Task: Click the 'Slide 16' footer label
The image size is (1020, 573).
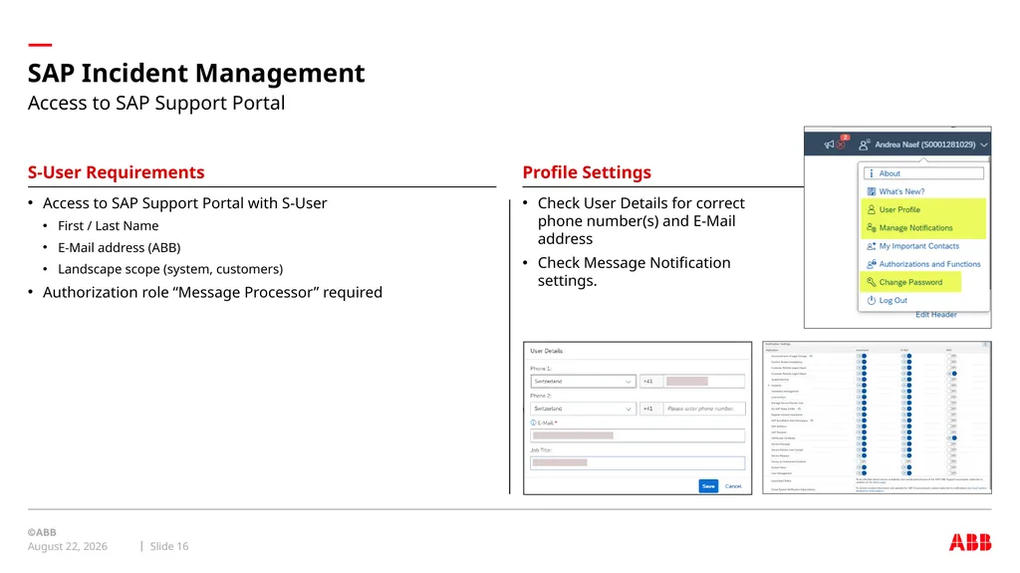Action: click(x=169, y=546)
